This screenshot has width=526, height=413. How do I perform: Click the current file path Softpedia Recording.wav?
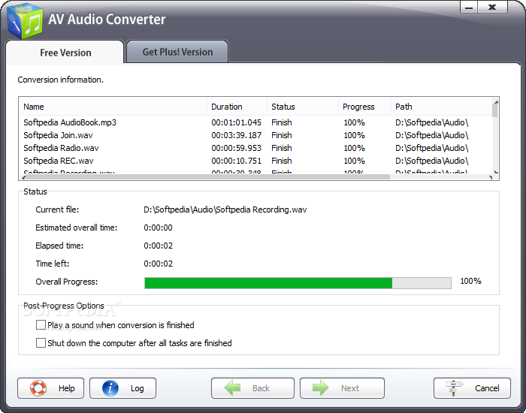pyautogui.click(x=225, y=210)
